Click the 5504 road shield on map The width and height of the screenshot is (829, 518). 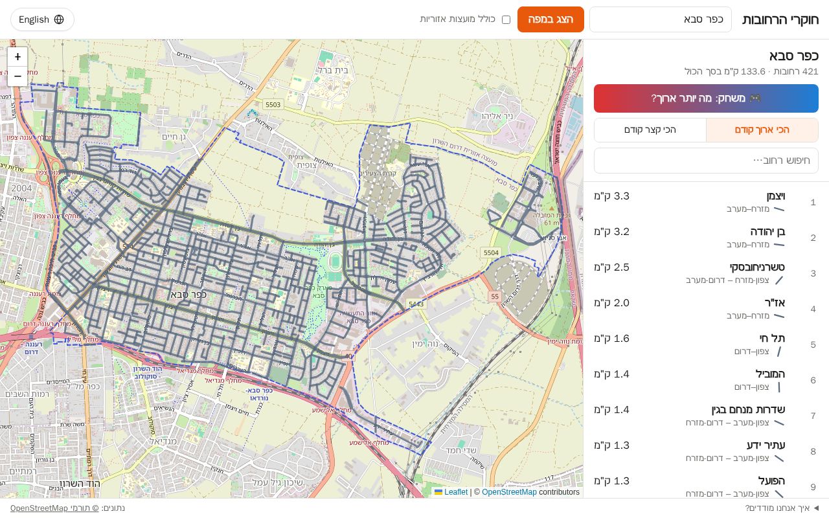coord(491,253)
